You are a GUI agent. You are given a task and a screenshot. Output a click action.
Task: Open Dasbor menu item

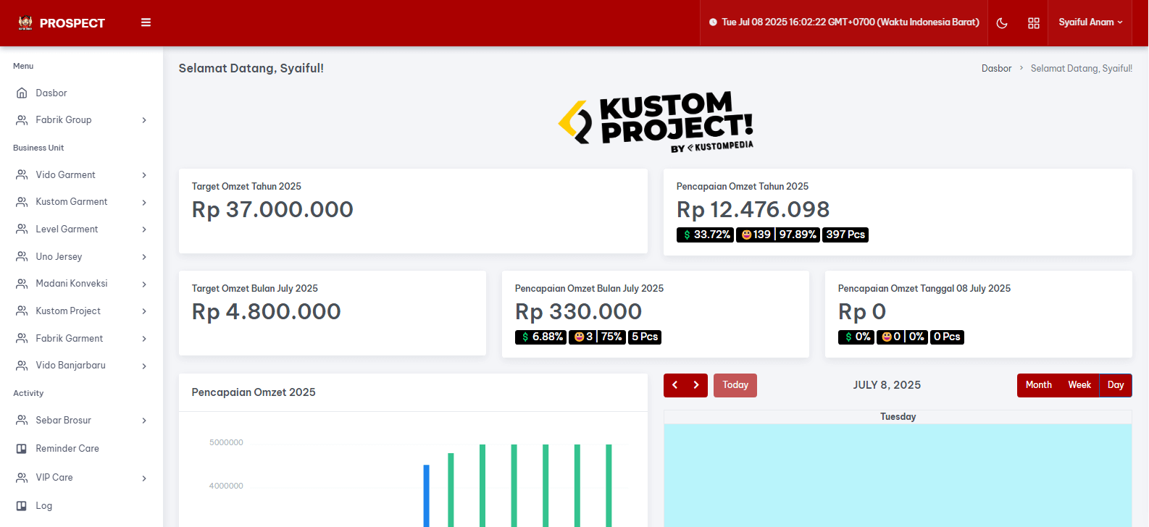(x=81, y=93)
